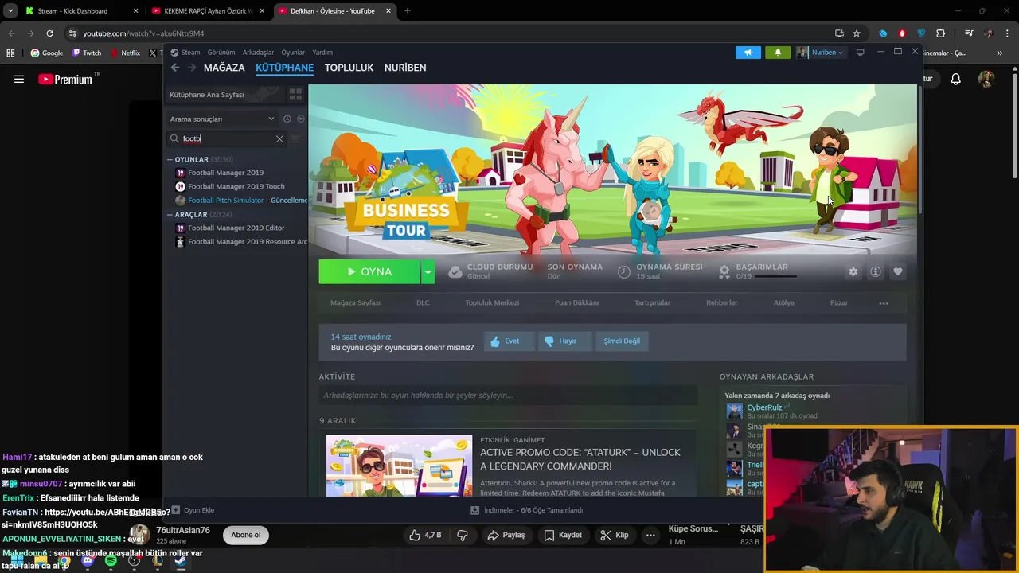This screenshot has width=1019, height=573.
Task: Click the Steam big picture monitor icon
Action: click(x=860, y=53)
